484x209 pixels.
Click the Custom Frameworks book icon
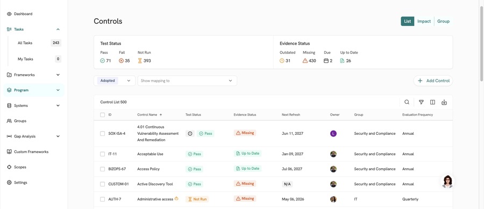coord(9,152)
